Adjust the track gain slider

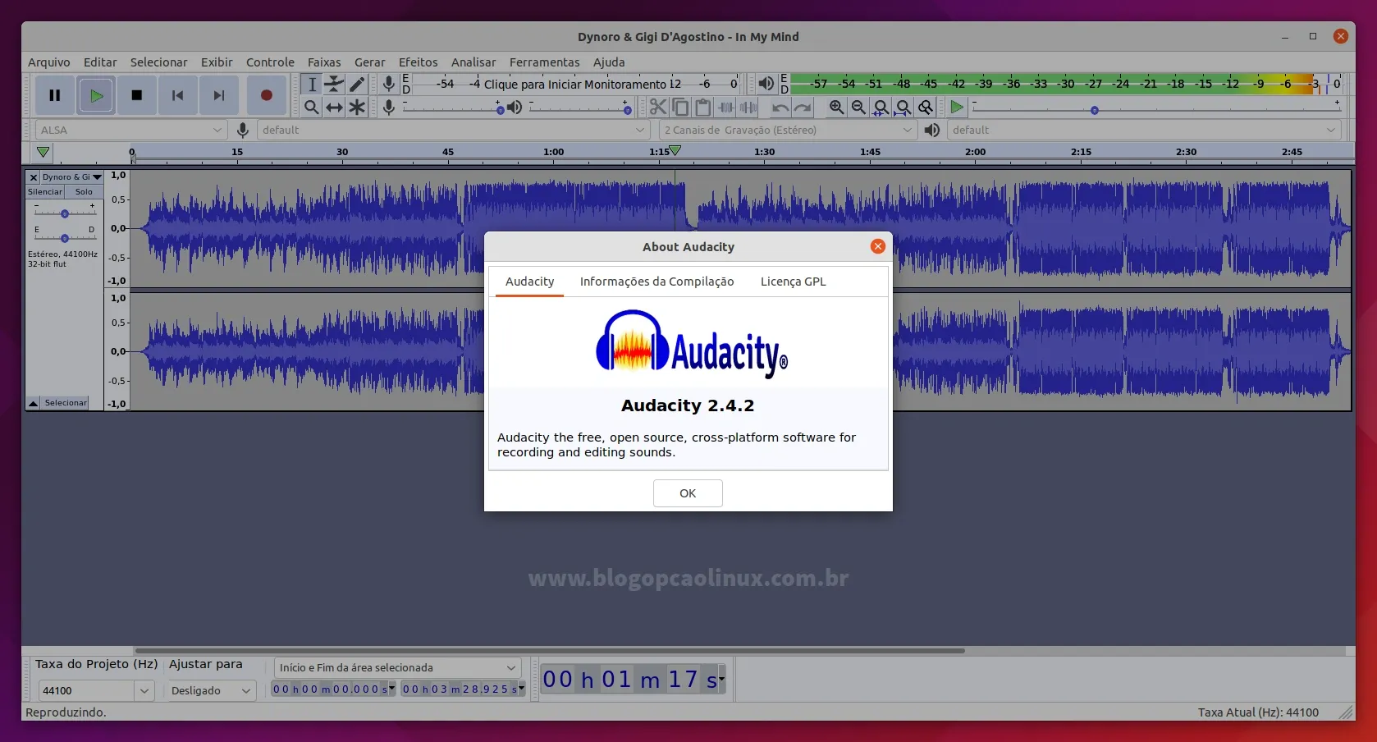point(65,213)
